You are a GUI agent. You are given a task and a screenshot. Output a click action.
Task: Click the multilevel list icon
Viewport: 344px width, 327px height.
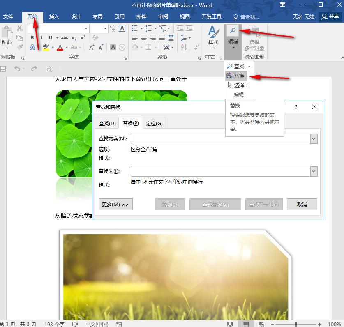[x=163, y=28]
